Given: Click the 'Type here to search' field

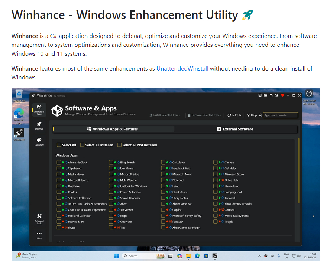Looking at the screenshot, I should [281, 115].
